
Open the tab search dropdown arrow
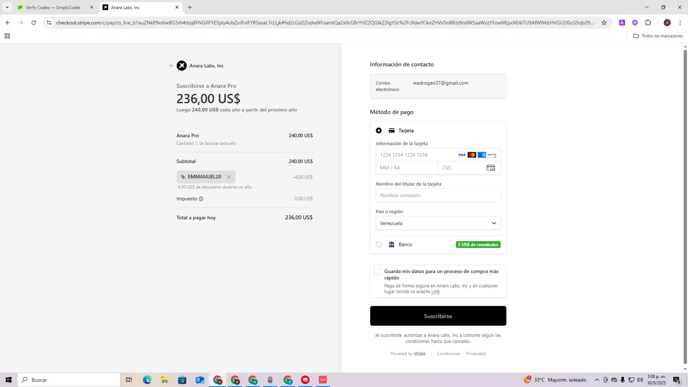(x=7, y=7)
